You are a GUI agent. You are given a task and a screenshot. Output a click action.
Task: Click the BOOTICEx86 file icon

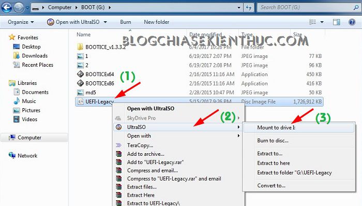click(x=80, y=83)
